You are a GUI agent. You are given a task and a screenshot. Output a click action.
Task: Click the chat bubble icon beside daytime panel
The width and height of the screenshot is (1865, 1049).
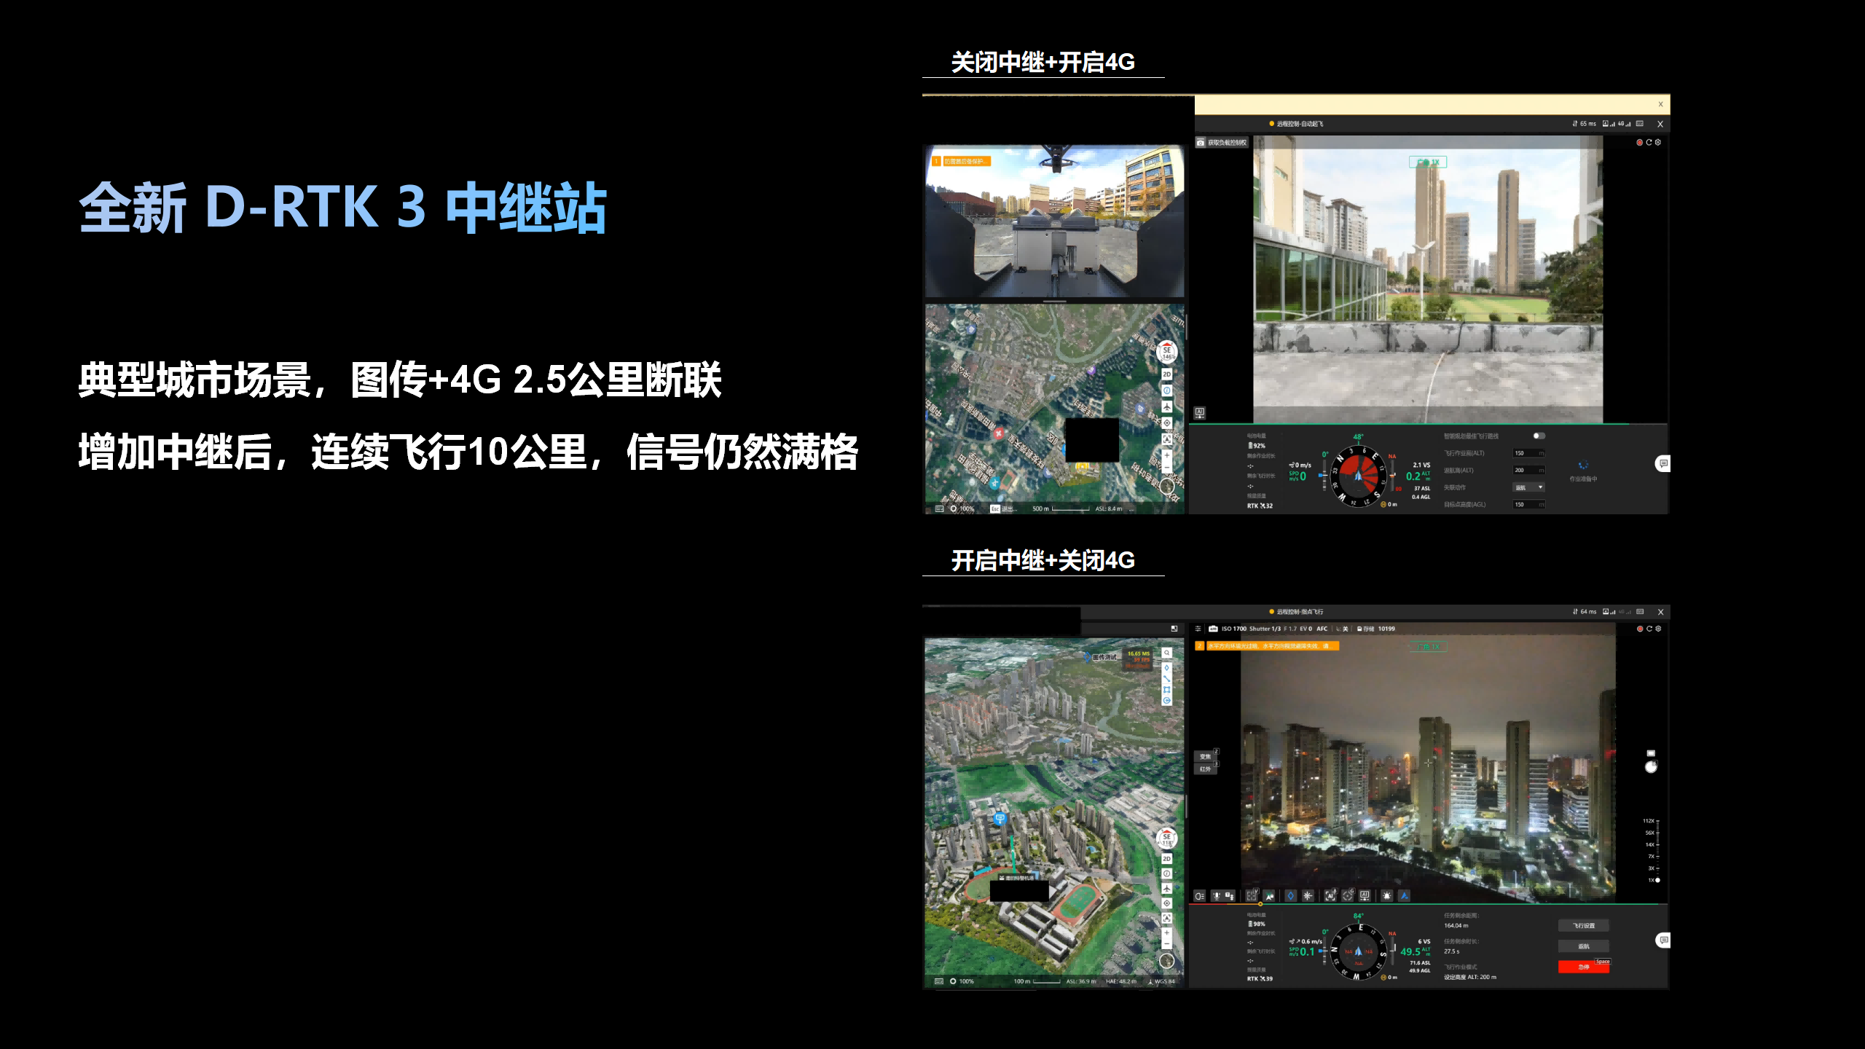(x=1663, y=463)
